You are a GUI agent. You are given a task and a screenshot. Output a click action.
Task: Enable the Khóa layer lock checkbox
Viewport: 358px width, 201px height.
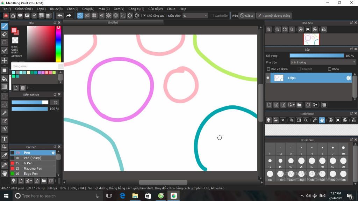coord(329,69)
